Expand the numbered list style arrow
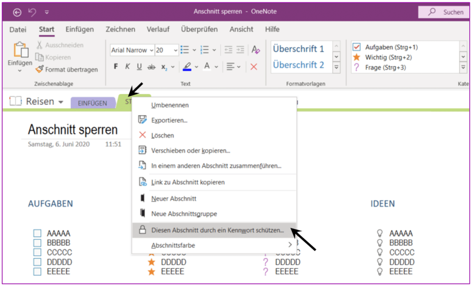473x286 pixels. click(x=214, y=50)
